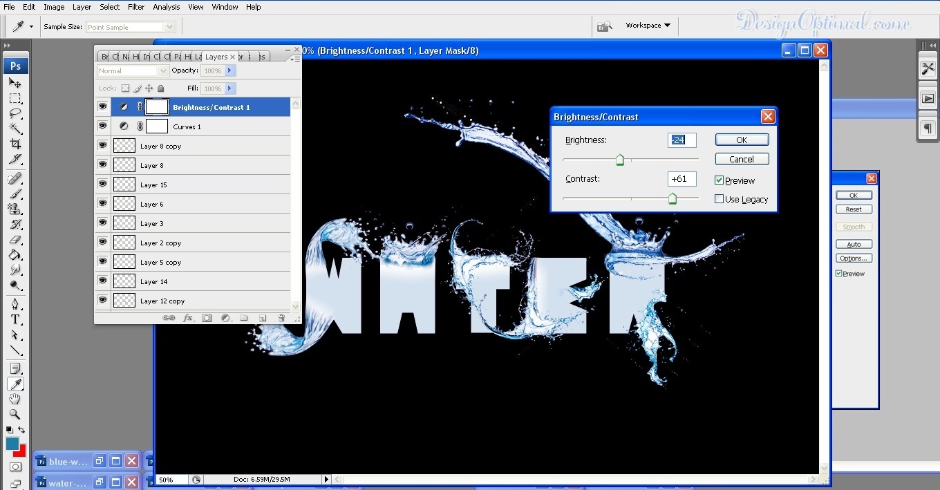Launch Adobe Bridge from options bar
The height and width of the screenshot is (490, 940).
pyautogui.click(x=604, y=26)
